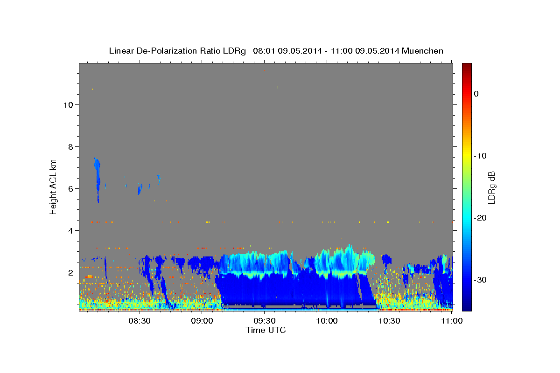Click the colorbar value 0
Image resolution: width=560 pixels, height=373 pixels.
click(x=476, y=94)
